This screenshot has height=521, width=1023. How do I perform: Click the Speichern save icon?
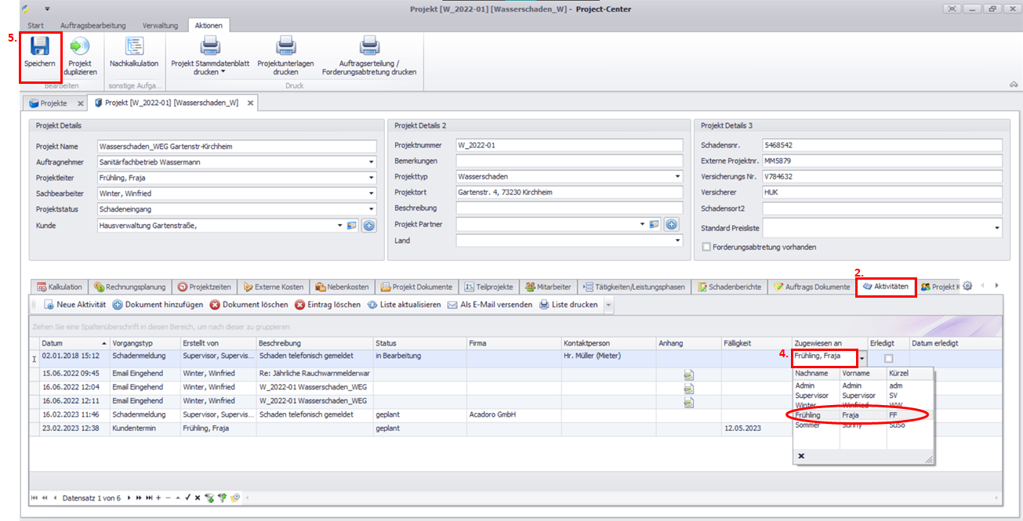click(x=38, y=46)
